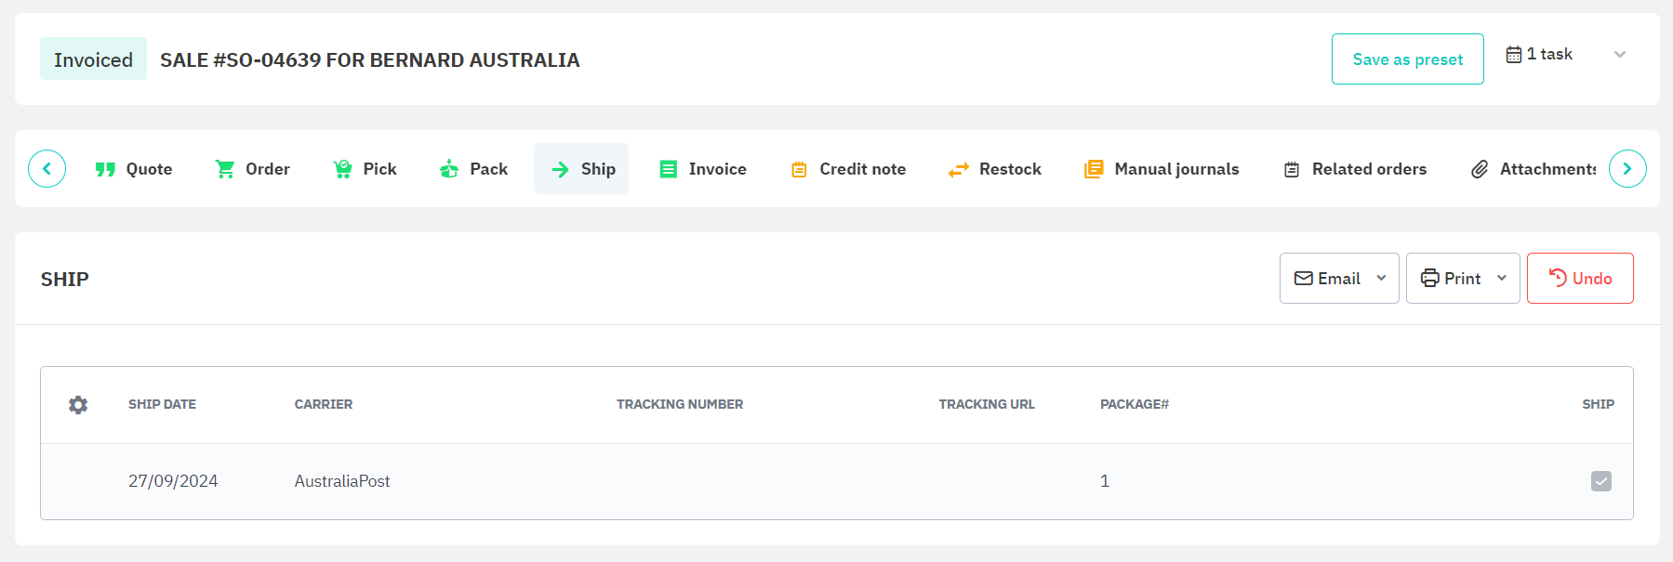Toggle the Ship checkbox for AustraliaPost row
This screenshot has width=1673, height=562.
(x=1600, y=481)
